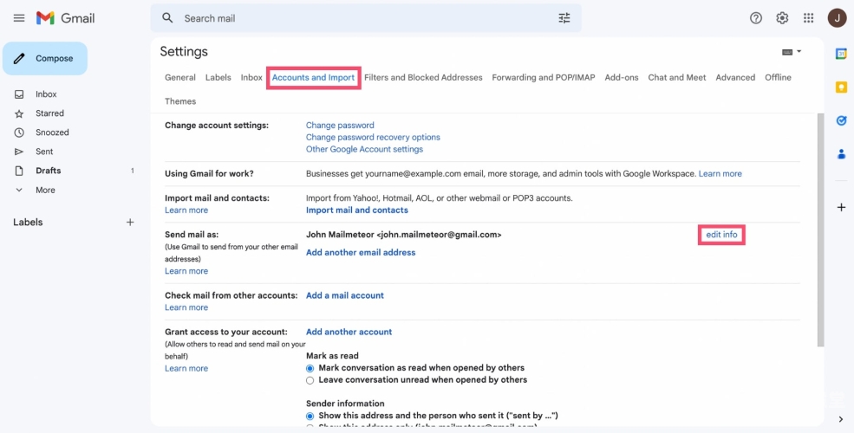
Task: Get add-ons plus icon in side panel
Action: (x=841, y=207)
